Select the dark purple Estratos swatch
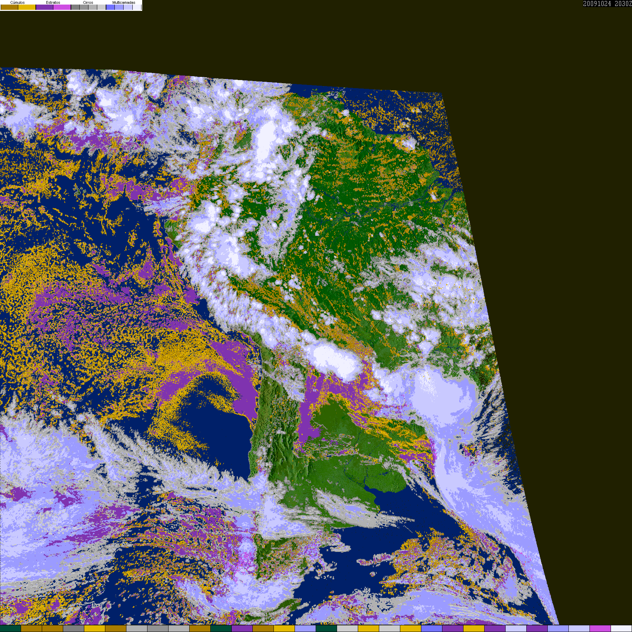The width and height of the screenshot is (632, 632). (x=45, y=7)
